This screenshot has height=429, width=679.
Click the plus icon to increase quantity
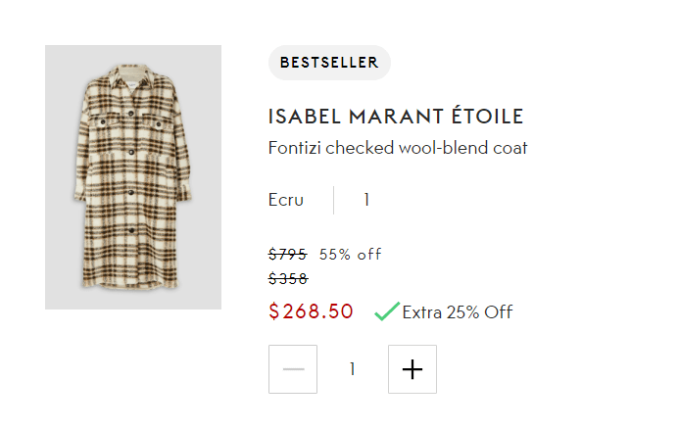point(412,369)
